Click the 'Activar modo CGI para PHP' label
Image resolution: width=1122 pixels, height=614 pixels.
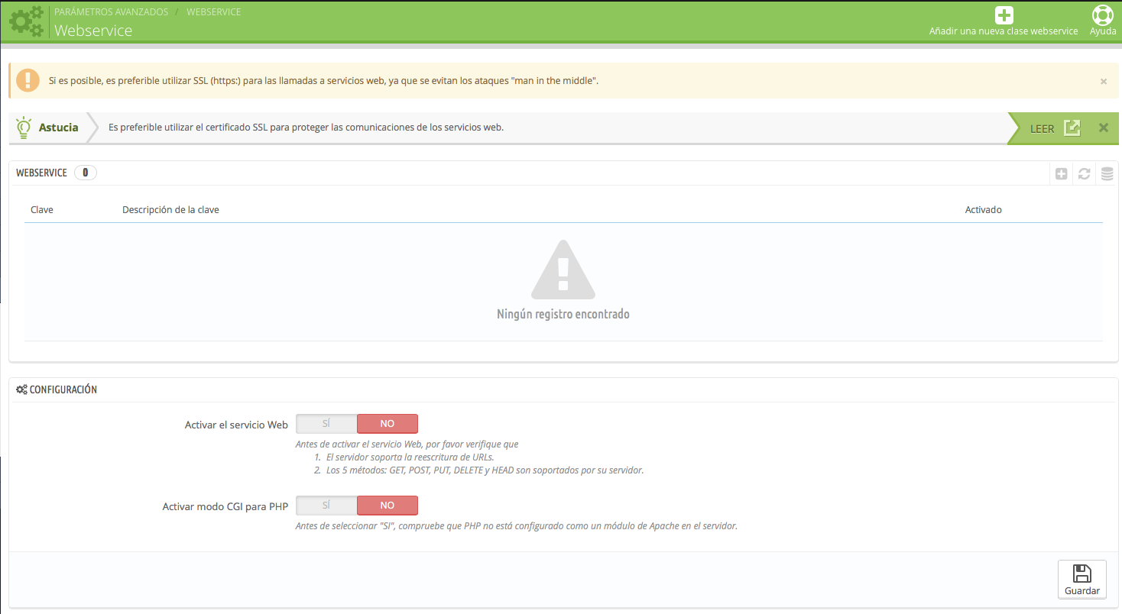[225, 506]
